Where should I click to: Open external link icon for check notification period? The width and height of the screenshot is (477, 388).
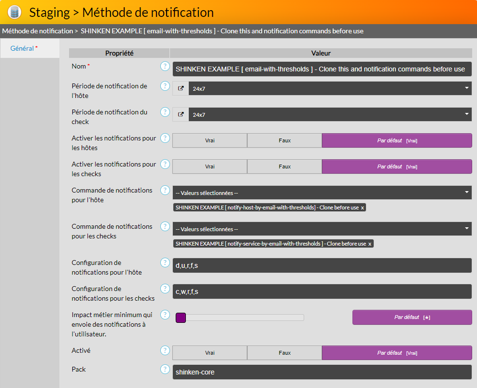(181, 114)
